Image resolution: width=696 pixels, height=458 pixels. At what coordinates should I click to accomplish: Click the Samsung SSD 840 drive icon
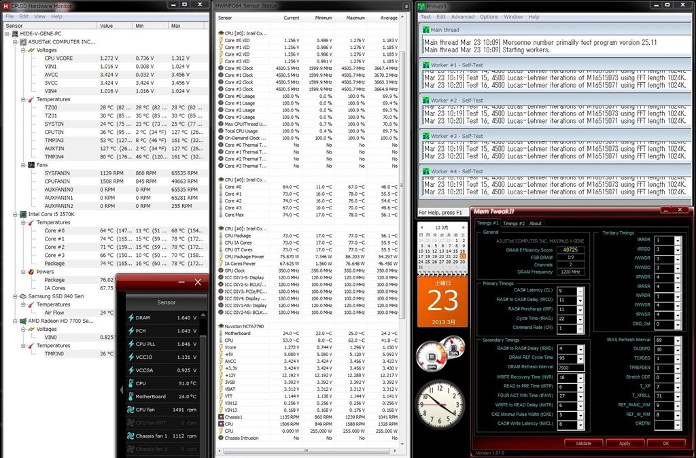click(x=22, y=296)
